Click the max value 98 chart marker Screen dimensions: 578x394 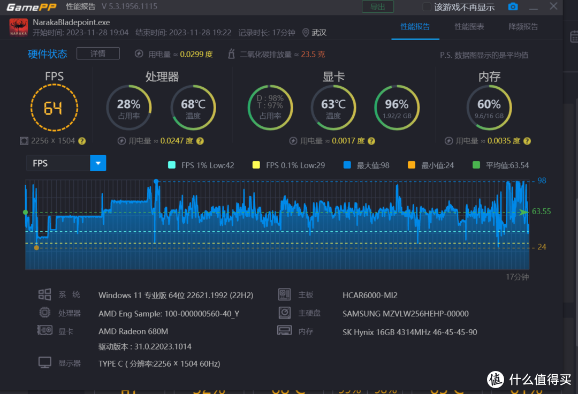click(x=156, y=181)
